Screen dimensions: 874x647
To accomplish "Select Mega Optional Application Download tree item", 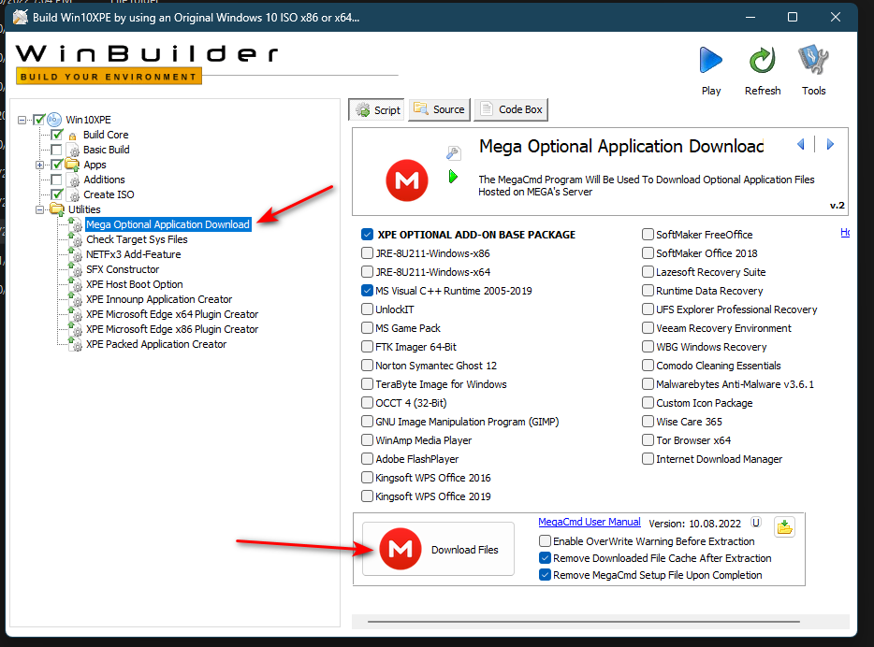I will click(168, 224).
